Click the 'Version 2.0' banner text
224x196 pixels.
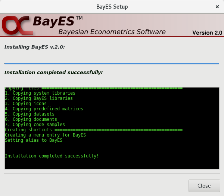coord(207,33)
